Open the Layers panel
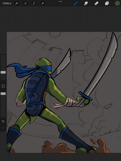This screenshot has height=161, width=121. click(x=107, y=3)
